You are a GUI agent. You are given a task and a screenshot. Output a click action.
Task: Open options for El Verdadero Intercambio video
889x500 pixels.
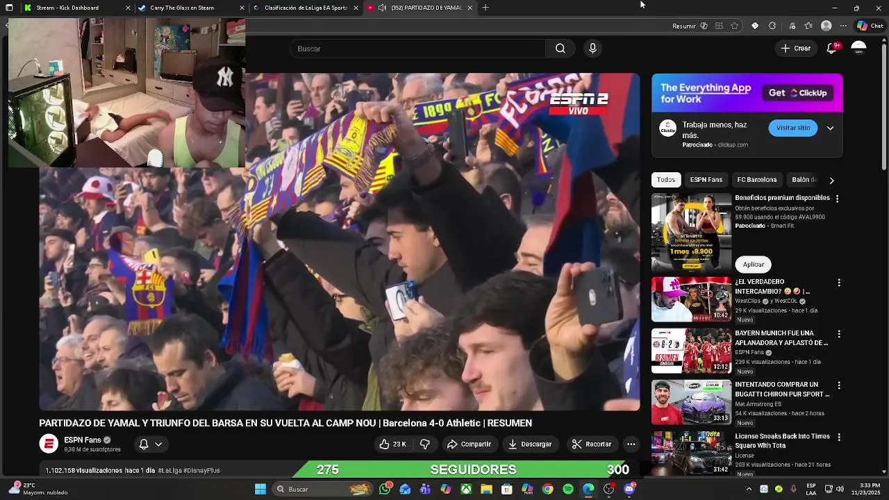click(839, 283)
